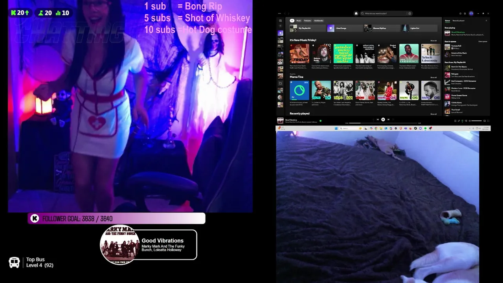Open Singled Out playlist cover
Viewport: 503px width, 283px height.
click(387, 53)
